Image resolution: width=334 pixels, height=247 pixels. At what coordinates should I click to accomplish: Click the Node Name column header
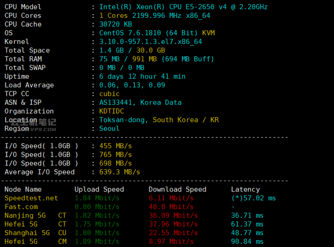(x=23, y=190)
